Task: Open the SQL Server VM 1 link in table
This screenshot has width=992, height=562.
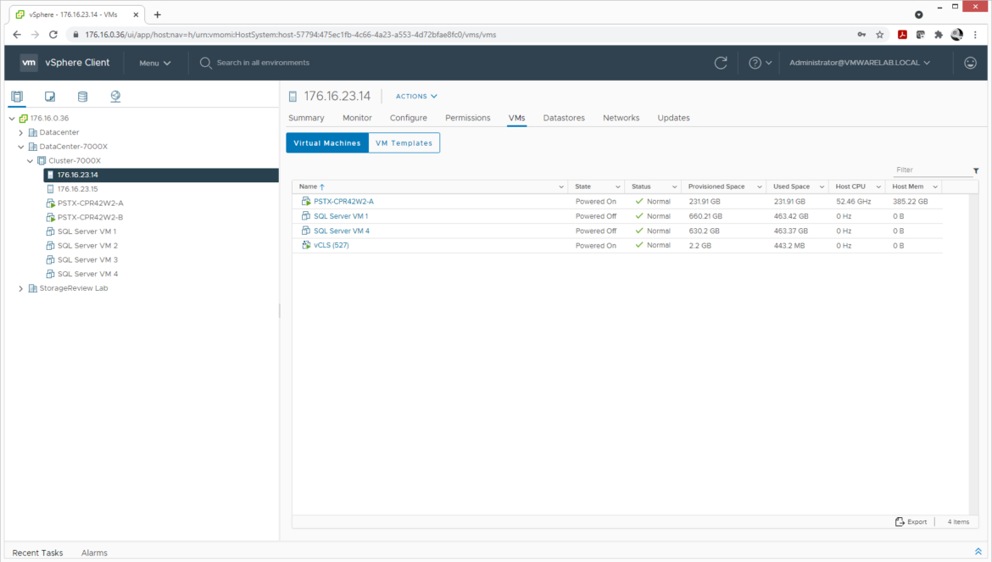Action: 340,216
